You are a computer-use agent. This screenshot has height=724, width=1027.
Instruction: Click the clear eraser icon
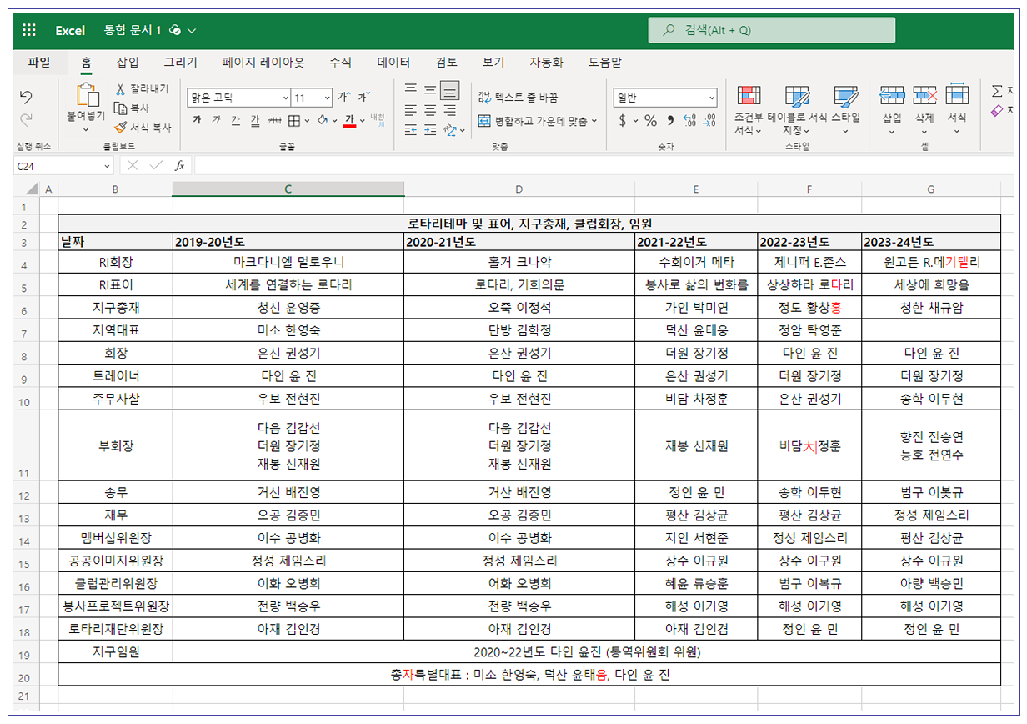[x=997, y=110]
